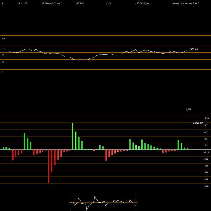Click the 80 label on MR axis
This screenshot has height=211, width=211.
pyautogui.click(x=206, y=125)
